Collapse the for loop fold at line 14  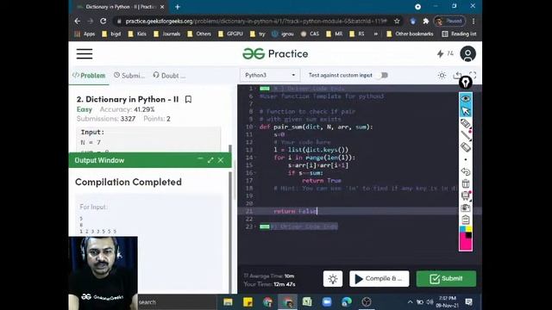point(255,158)
